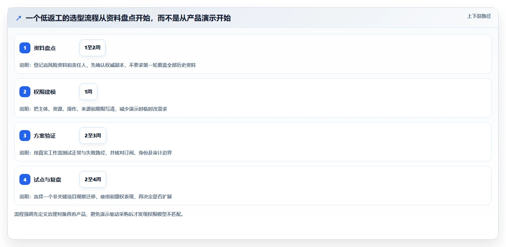The image size is (506, 247).
Task: Click the step title 试点与复盘
Action: [48, 179]
